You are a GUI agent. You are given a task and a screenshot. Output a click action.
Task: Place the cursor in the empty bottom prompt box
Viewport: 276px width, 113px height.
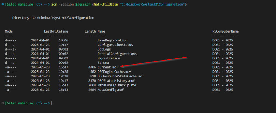point(52,103)
